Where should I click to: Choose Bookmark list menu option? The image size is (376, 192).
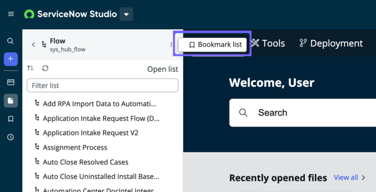tap(212, 45)
